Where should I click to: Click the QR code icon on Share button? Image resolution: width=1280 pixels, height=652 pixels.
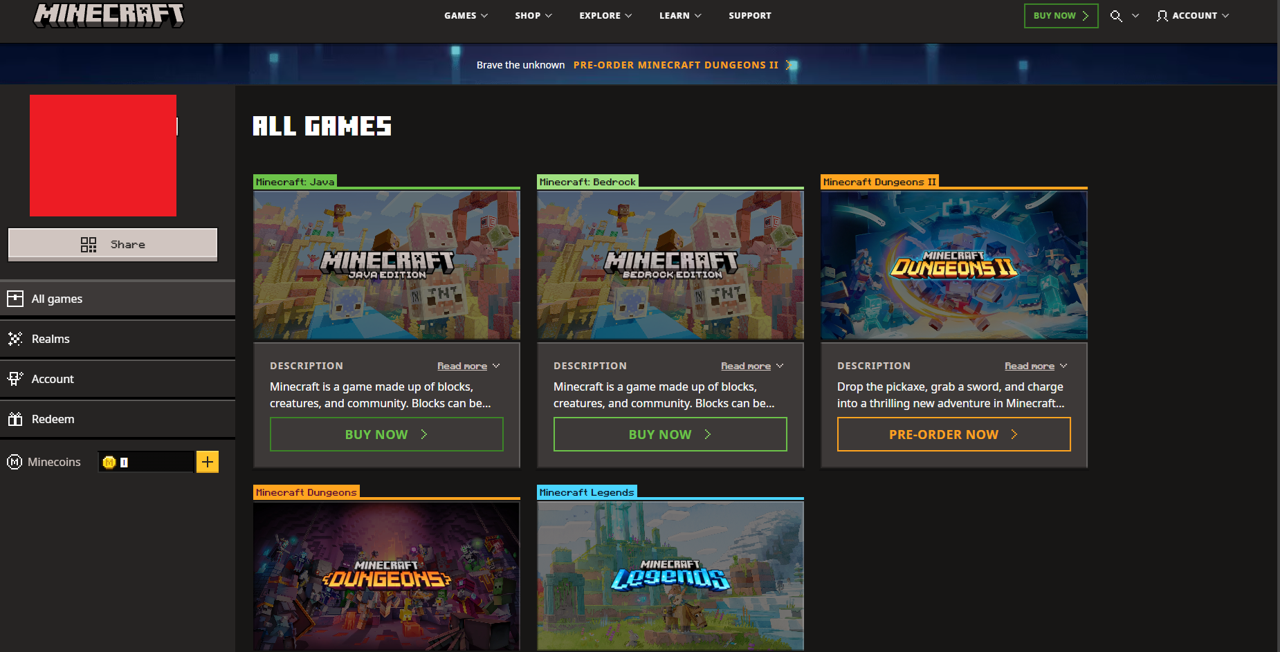(x=89, y=245)
